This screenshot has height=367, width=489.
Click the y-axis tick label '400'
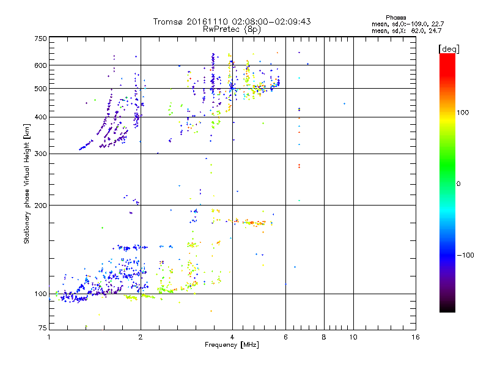pyautogui.click(x=40, y=117)
